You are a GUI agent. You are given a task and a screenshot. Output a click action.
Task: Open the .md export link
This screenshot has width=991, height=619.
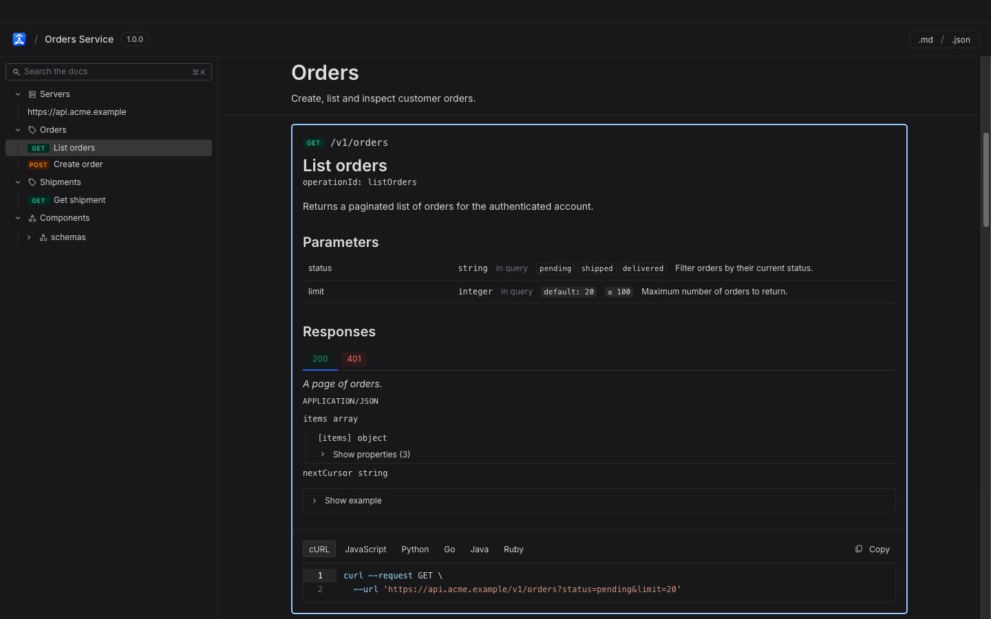(x=926, y=40)
